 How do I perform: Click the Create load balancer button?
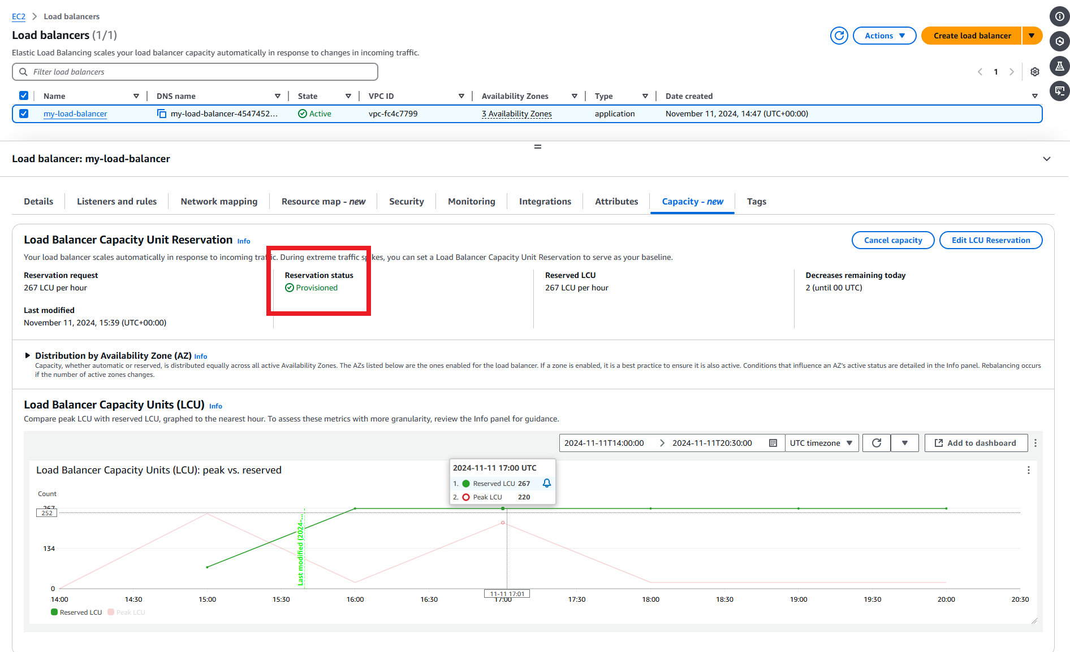pyautogui.click(x=972, y=36)
